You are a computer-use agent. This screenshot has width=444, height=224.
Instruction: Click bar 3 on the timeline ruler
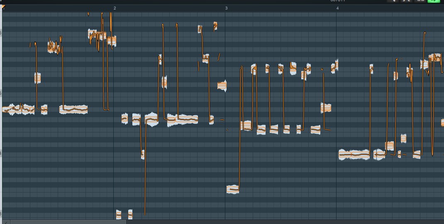click(226, 8)
